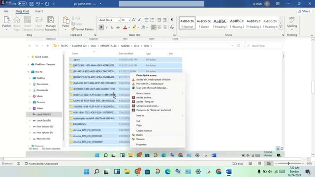
Task: Switch to Read Mode view icon
Action: pyautogui.click(x=251, y=164)
